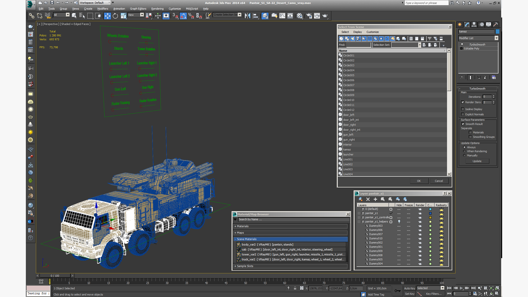The image size is (528, 297).
Task: Go to the end of the animation
Action: [x=473, y=288]
